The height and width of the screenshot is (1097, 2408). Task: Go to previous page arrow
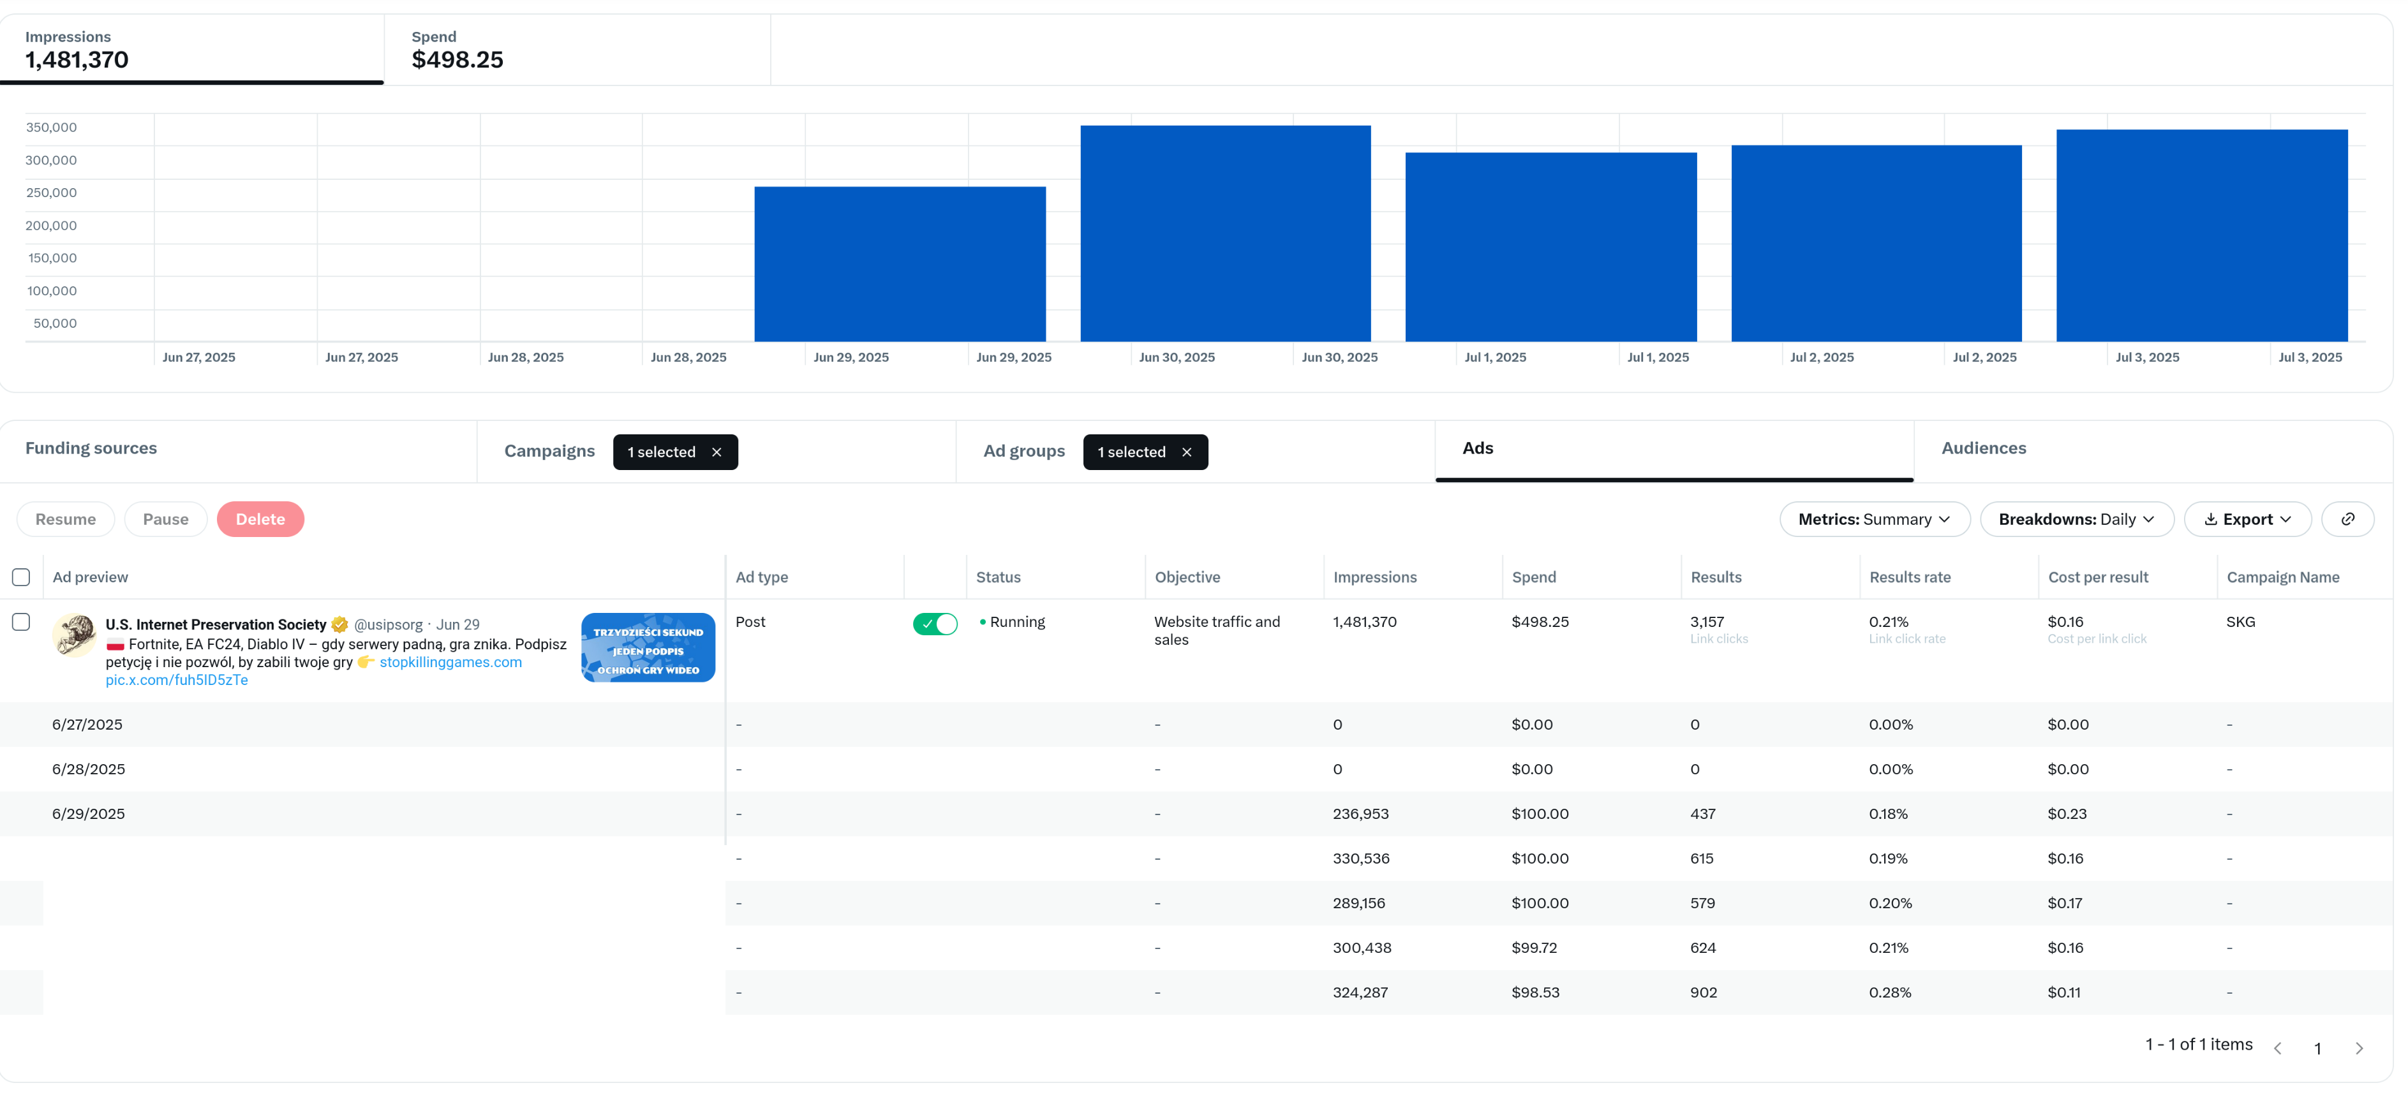(x=2278, y=1049)
